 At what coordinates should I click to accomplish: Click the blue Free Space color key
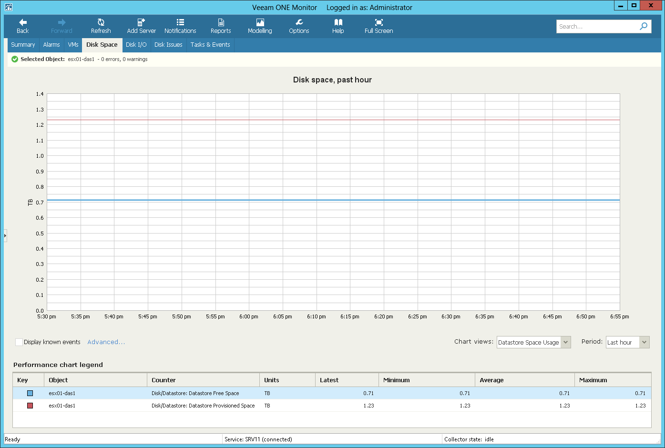tap(30, 393)
